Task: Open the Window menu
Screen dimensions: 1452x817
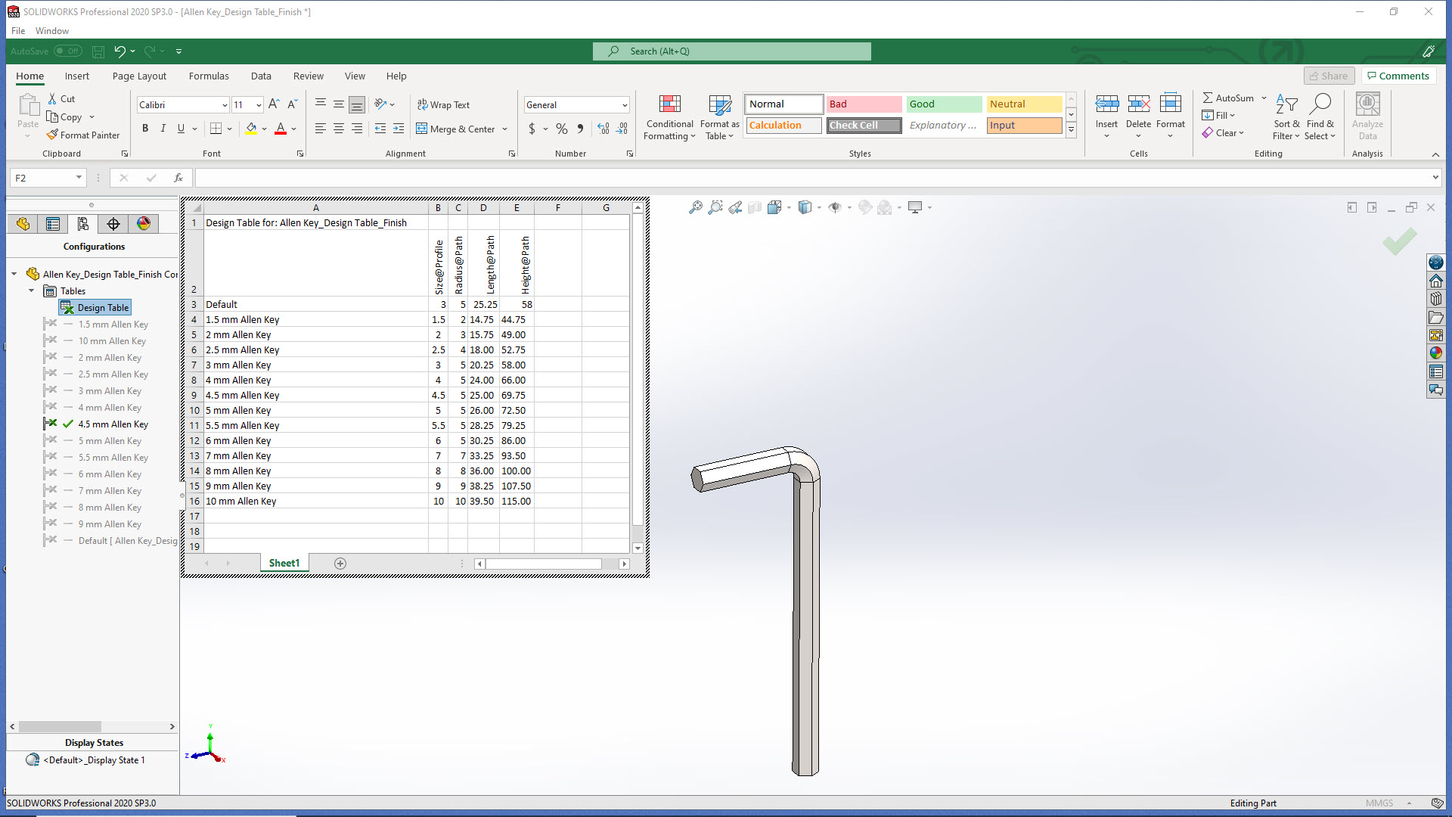Action: click(52, 30)
